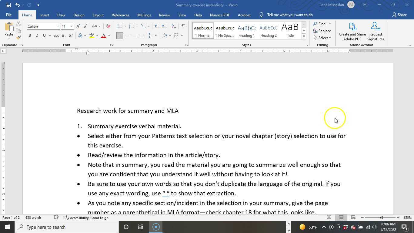Apply the Heading 1 style
This screenshot has height=233, width=414.
tap(246, 30)
